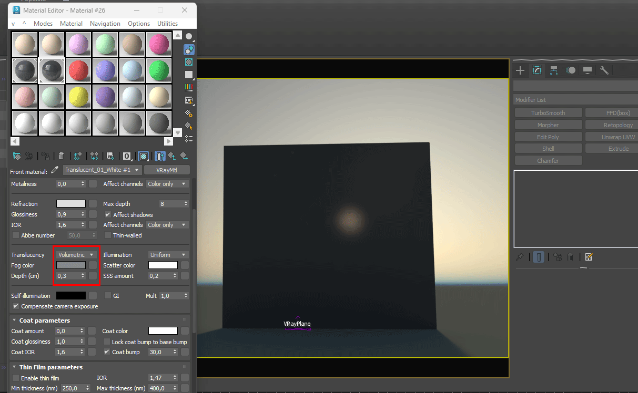The image size is (638, 393).
Task: Enable Lock coat bump to base bump
Action: (x=107, y=342)
